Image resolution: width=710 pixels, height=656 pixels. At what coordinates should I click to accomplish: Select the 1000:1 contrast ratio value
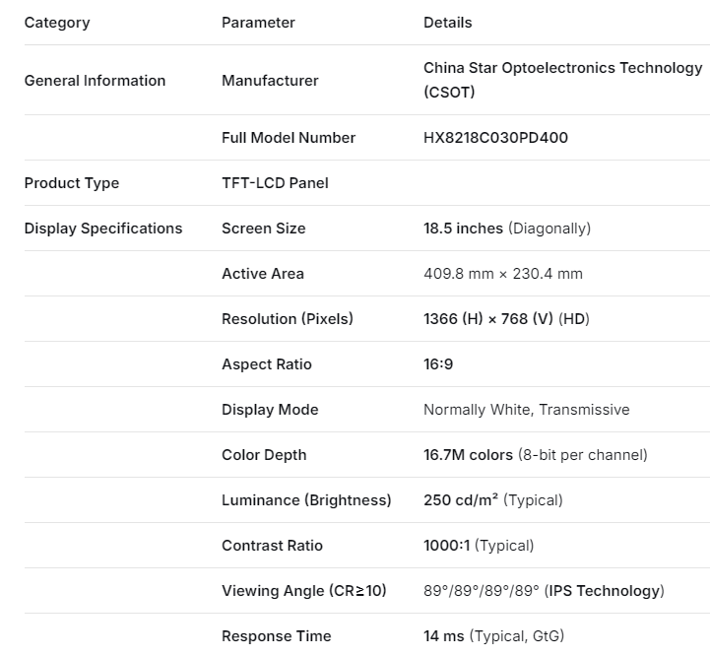coord(446,546)
